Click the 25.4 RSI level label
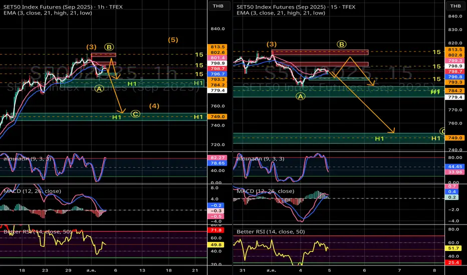467x275 pixels. (453, 262)
